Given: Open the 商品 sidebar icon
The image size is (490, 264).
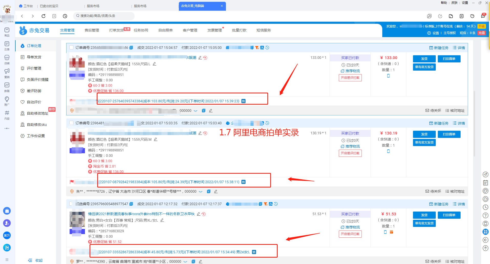Looking at the screenshot, I should 7,32.
